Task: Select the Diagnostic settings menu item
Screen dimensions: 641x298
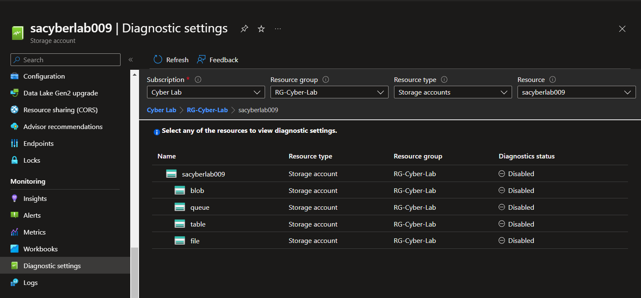Action: coord(66,266)
